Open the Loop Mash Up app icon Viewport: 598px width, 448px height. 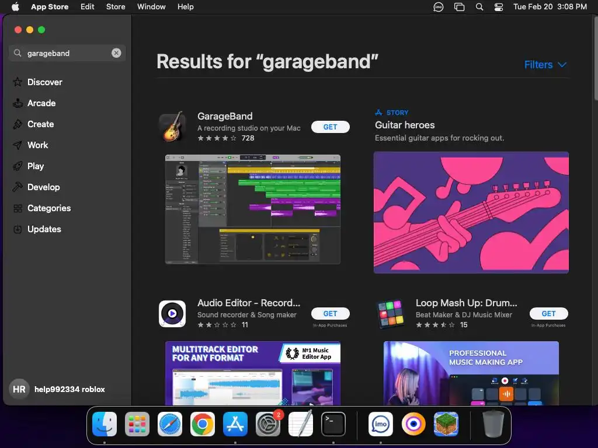(391, 313)
